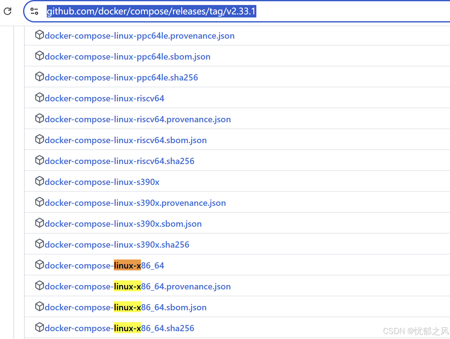This screenshot has width=450, height=339.
Task: Click package icon beside ppc64le.sbom.json
Action: click(40, 56)
